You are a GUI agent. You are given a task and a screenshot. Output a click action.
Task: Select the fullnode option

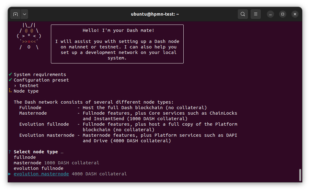point(25,157)
